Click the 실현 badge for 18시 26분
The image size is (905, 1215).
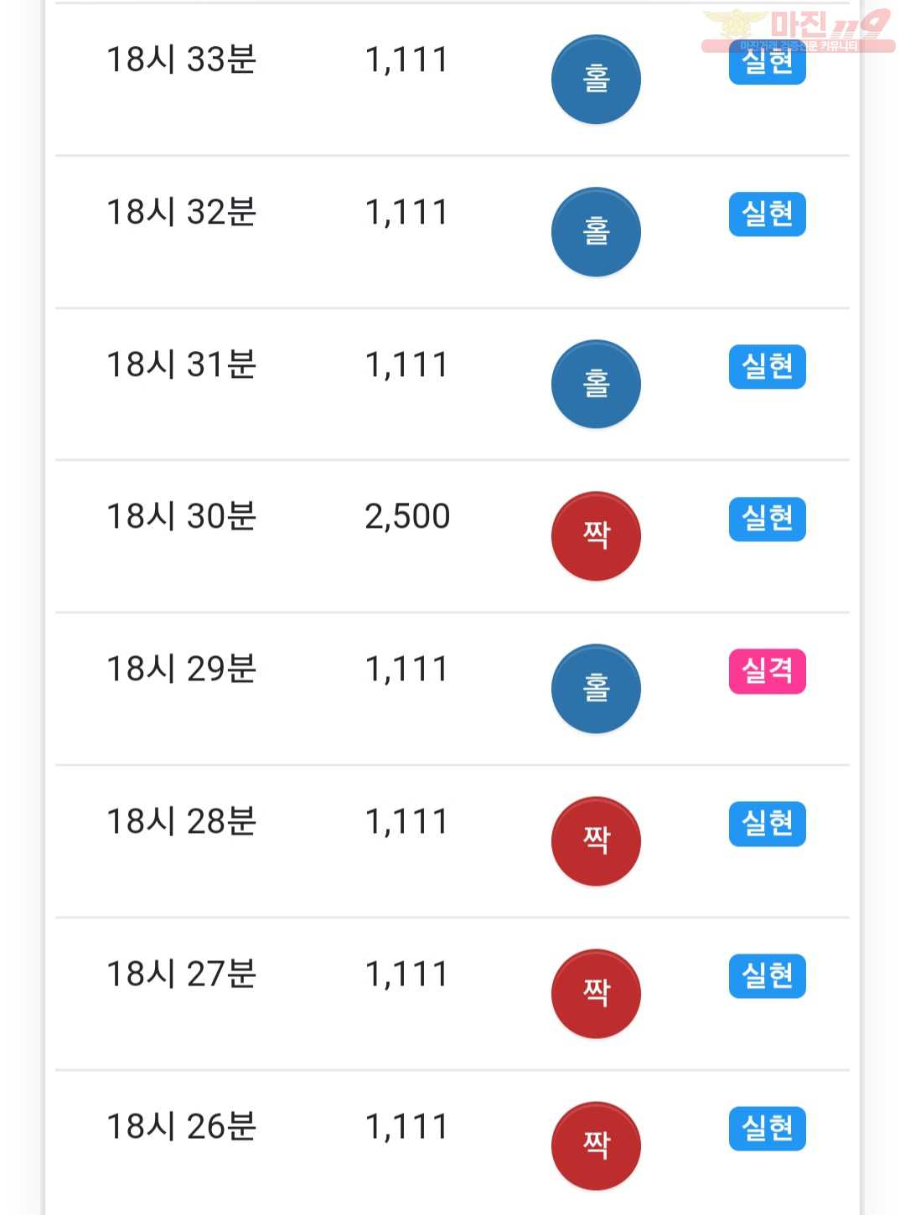768,1129
